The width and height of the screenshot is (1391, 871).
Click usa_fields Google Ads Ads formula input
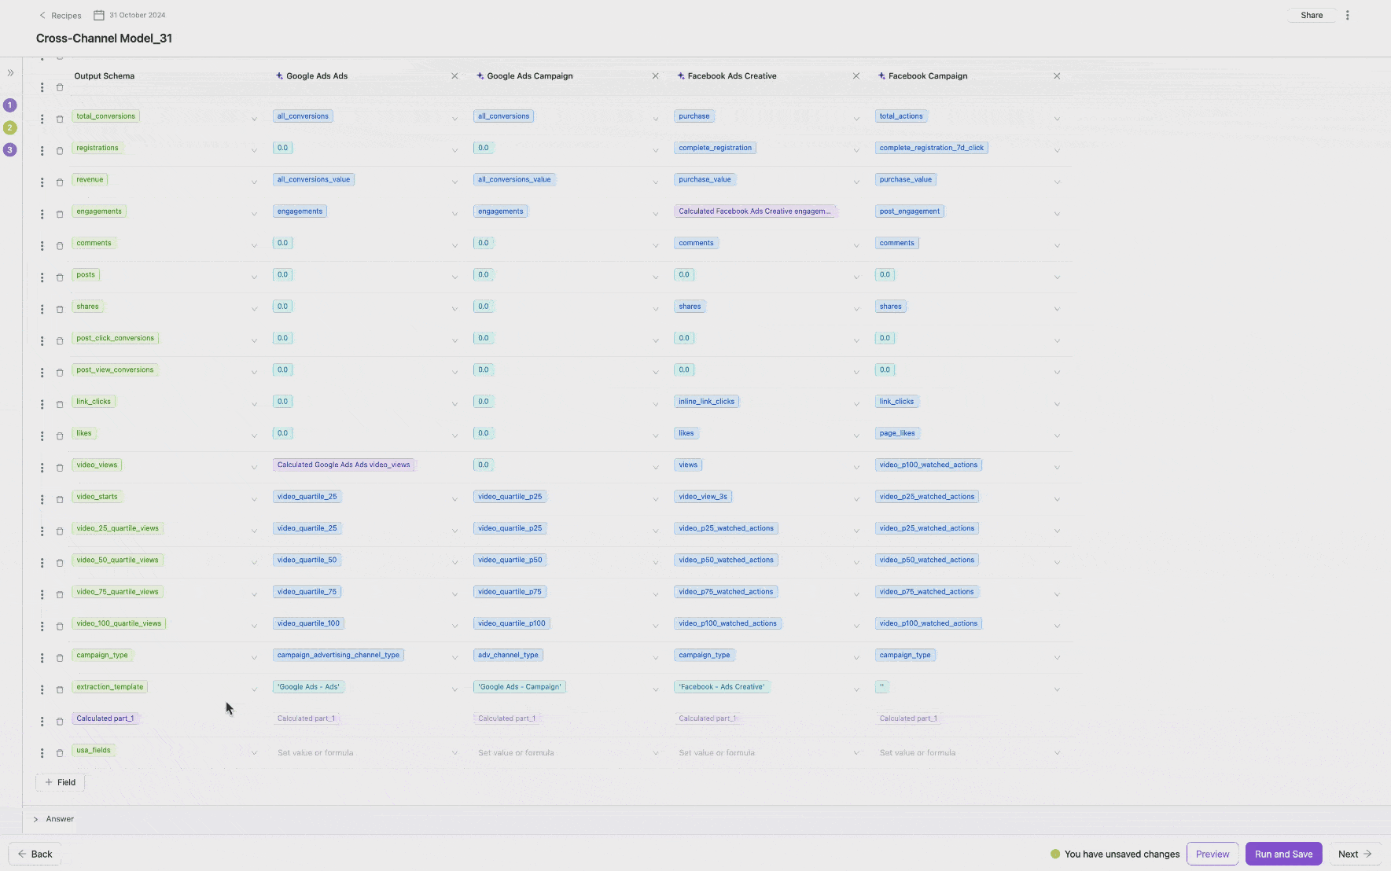point(358,753)
